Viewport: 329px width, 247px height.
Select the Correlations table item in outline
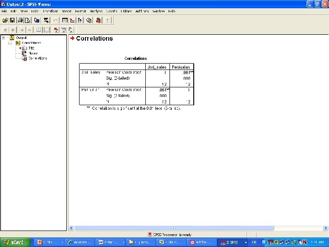click(x=37, y=58)
